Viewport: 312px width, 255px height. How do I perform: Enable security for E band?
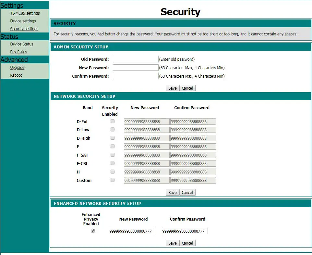point(113,146)
